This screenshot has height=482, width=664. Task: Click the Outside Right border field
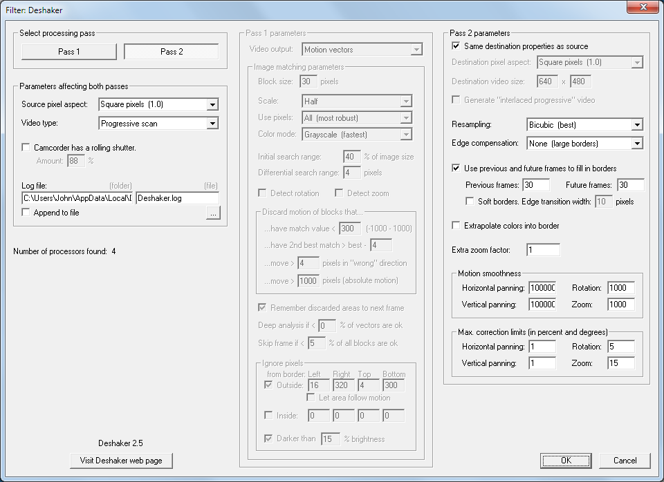[x=344, y=385]
